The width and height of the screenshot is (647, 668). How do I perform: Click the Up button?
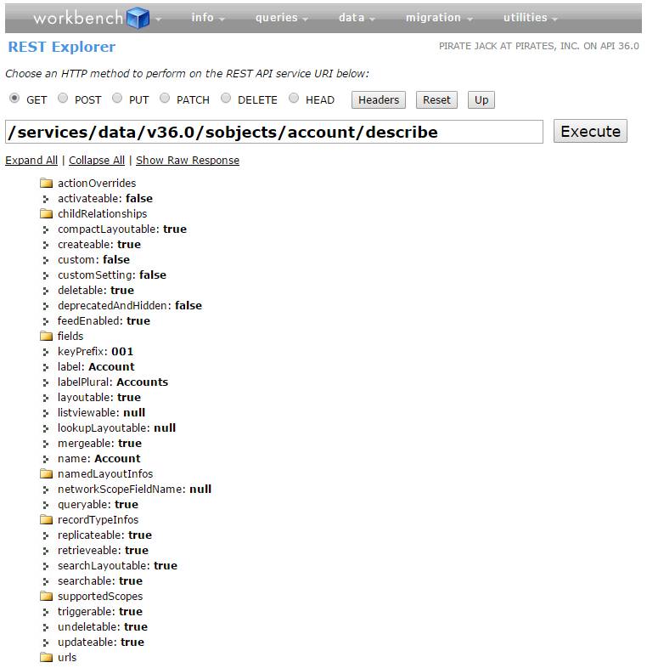pyautogui.click(x=481, y=99)
